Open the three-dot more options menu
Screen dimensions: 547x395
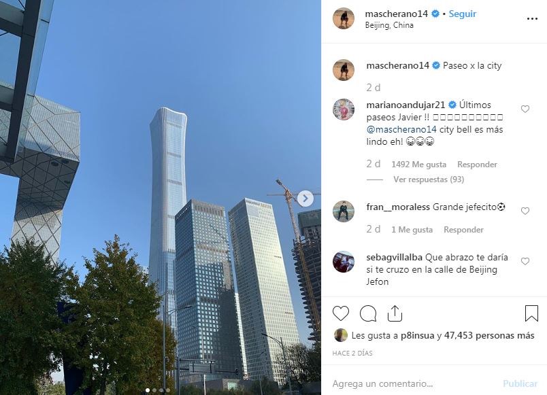[x=532, y=19]
